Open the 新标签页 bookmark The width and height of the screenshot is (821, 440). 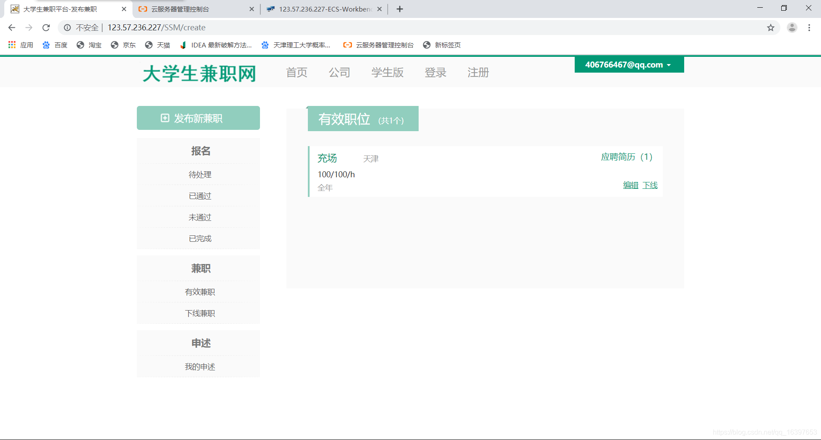[442, 45]
